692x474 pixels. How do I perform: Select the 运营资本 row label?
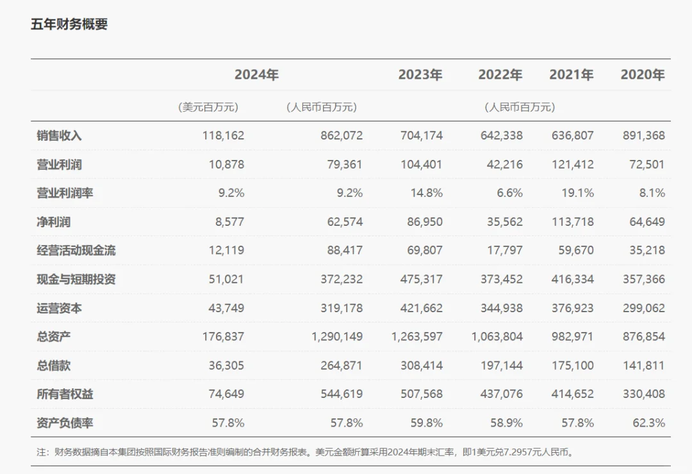54,308
